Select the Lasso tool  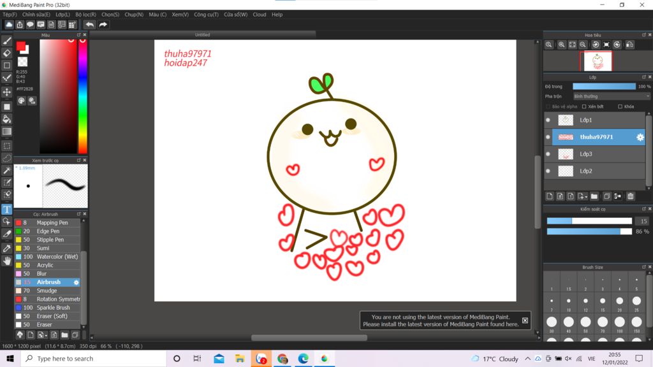[x=6, y=158]
